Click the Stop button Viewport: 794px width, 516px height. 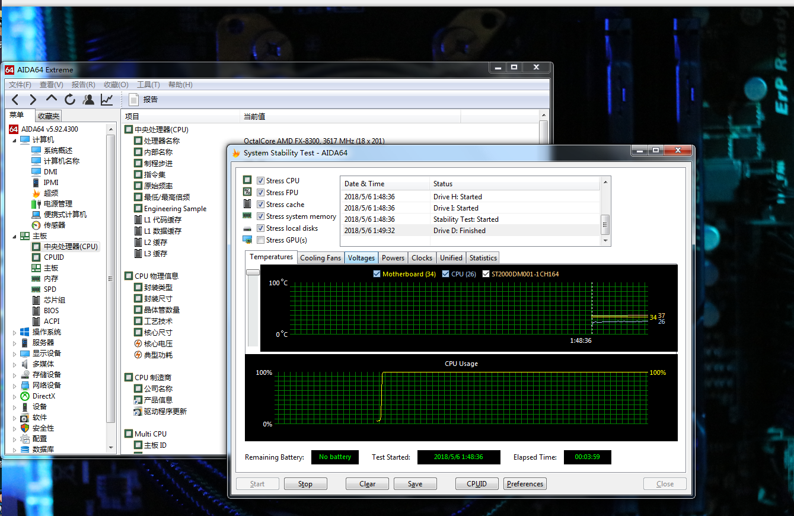pyautogui.click(x=305, y=484)
